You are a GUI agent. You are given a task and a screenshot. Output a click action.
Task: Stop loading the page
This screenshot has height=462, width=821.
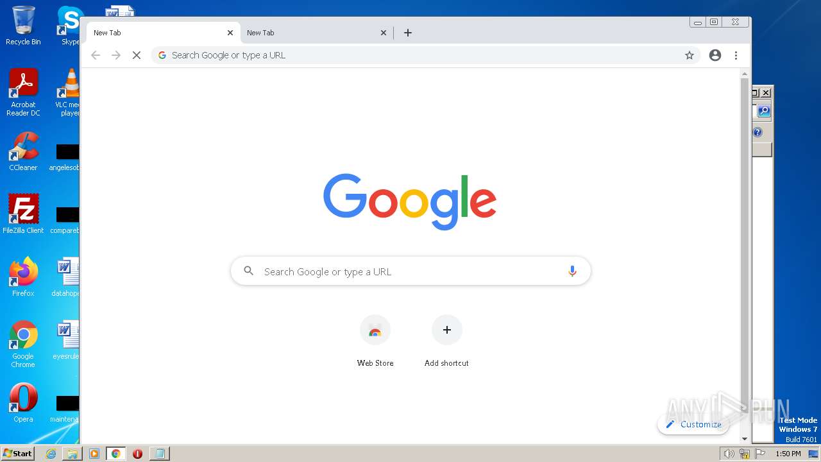(x=136, y=55)
